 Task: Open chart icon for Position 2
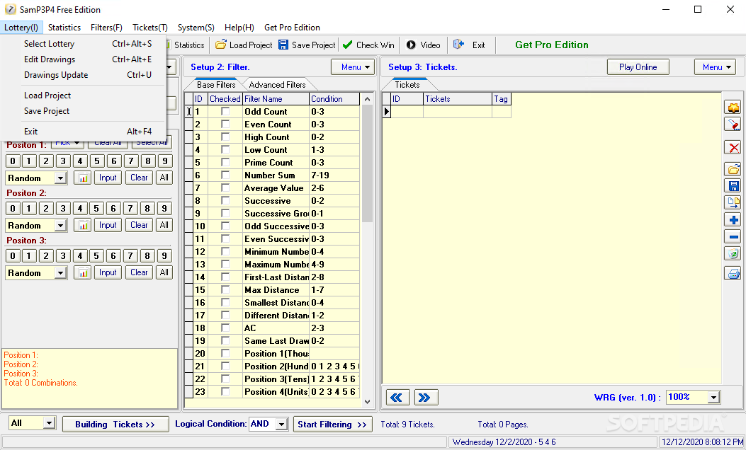(83, 225)
